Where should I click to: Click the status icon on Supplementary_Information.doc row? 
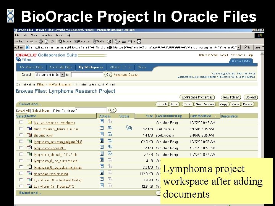(129, 127)
